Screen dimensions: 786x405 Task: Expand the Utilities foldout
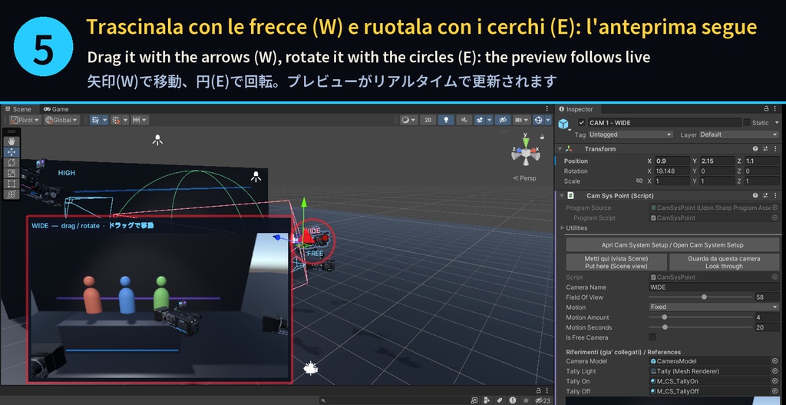coord(563,227)
